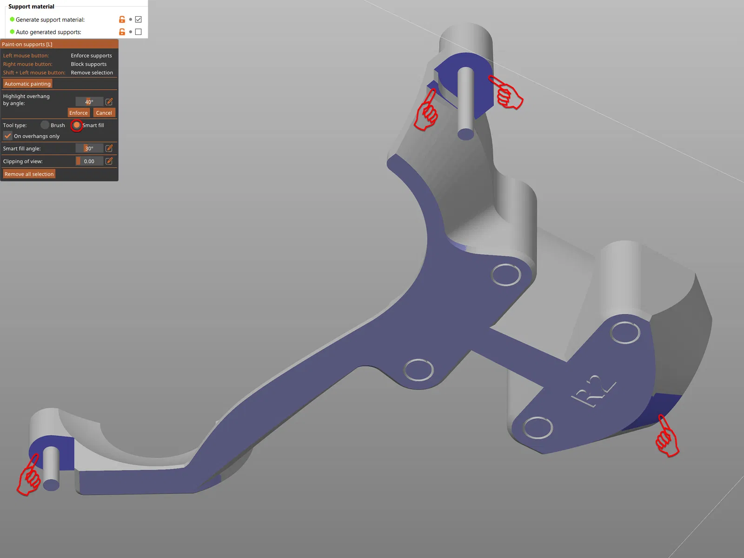The width and height of the screenshot is (744, 558).
Task: Click the Enforce button
Action: pyautogui.click(x=78, y=113)
